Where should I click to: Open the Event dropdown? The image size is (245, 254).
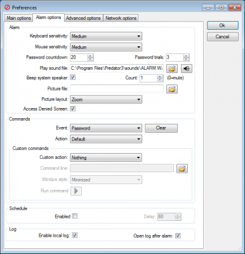106,128
